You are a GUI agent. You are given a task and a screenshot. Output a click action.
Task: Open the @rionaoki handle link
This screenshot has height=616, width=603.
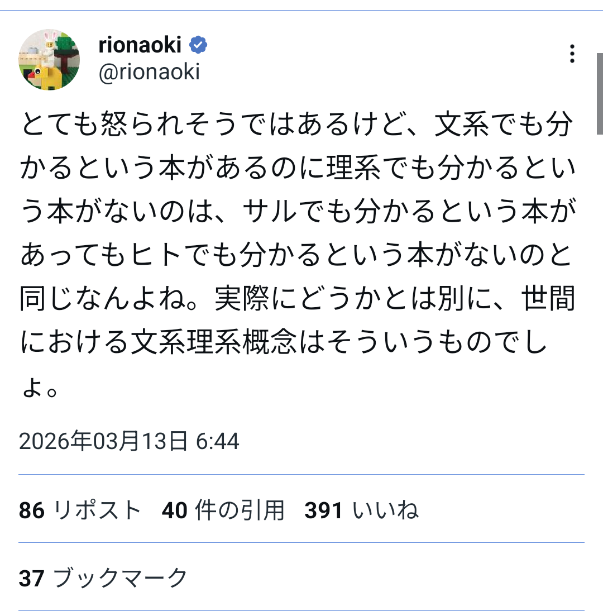click(149, 72)
